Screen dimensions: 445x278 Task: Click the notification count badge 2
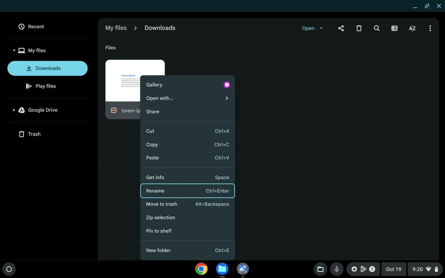coord(372,269)
